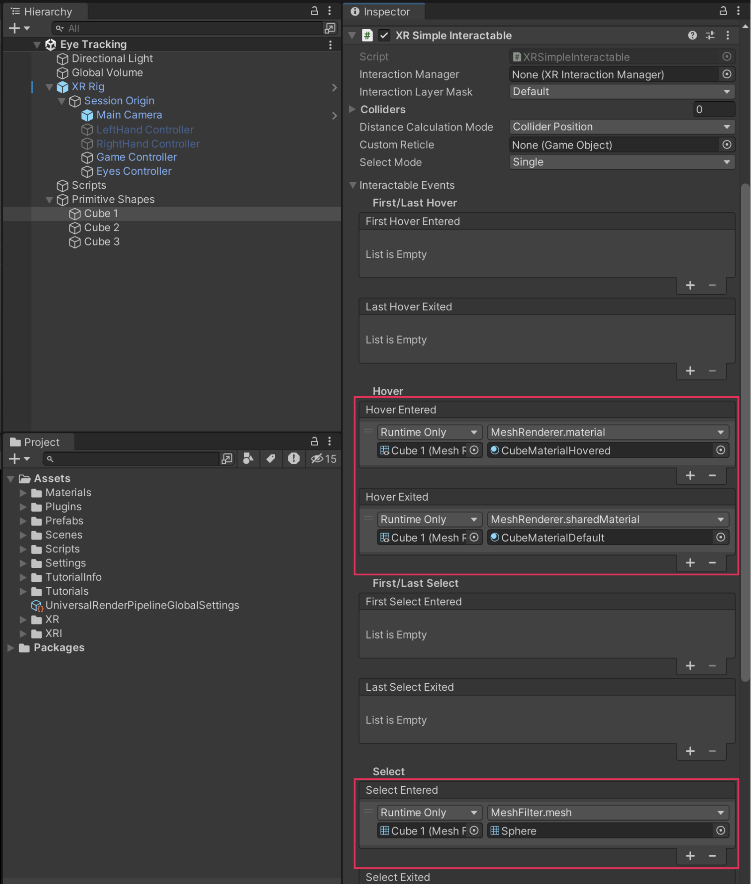Open the Interaction Layer Mask dropdown
Image resolution: width=751 pixels, height=884 pixels.
(x=621, y=92)
